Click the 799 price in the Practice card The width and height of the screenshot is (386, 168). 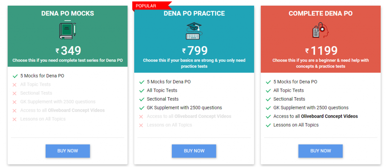coord(198,51)
